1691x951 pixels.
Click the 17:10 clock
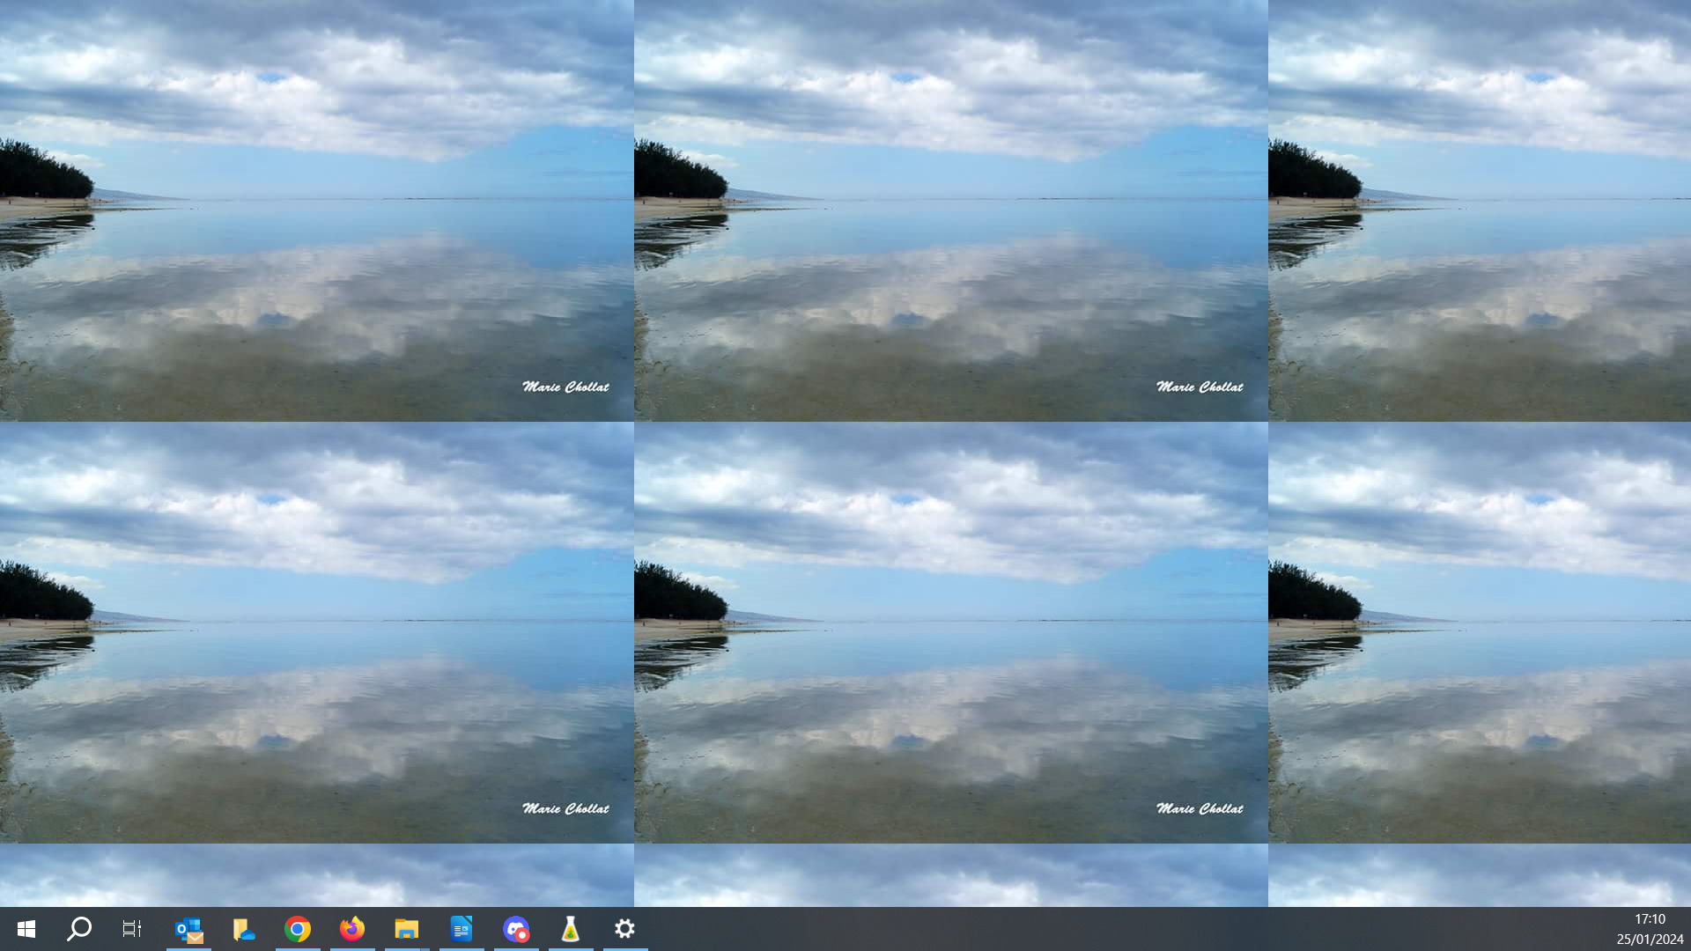pos(1650,919)
